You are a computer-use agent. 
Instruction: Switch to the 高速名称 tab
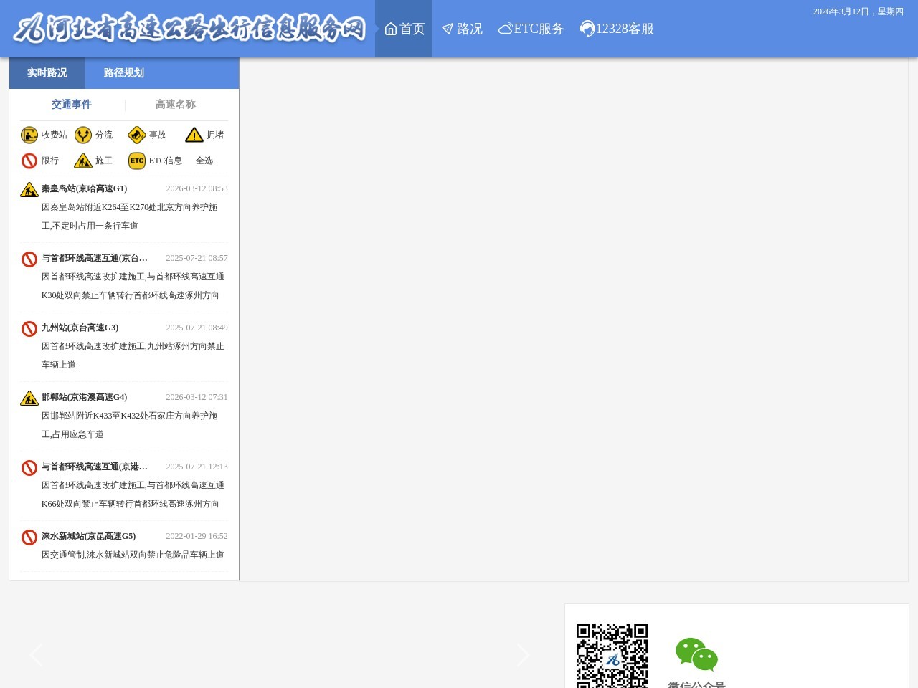coord(176,104)
